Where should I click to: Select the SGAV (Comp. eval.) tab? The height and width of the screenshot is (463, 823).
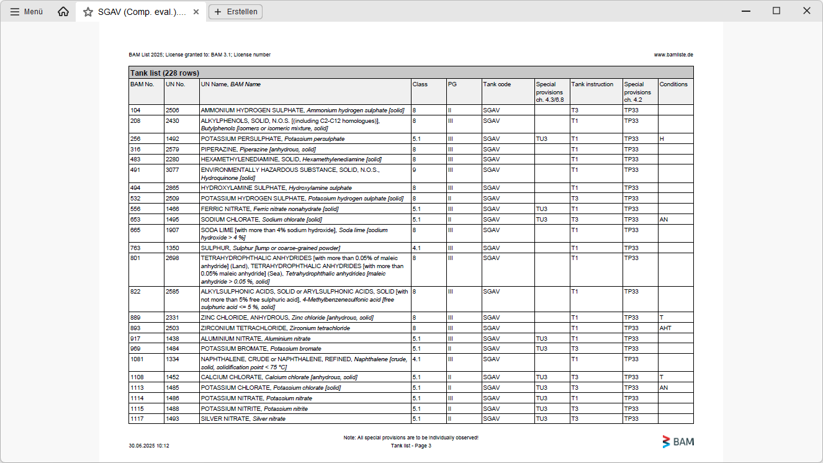(x=142, y=12)
